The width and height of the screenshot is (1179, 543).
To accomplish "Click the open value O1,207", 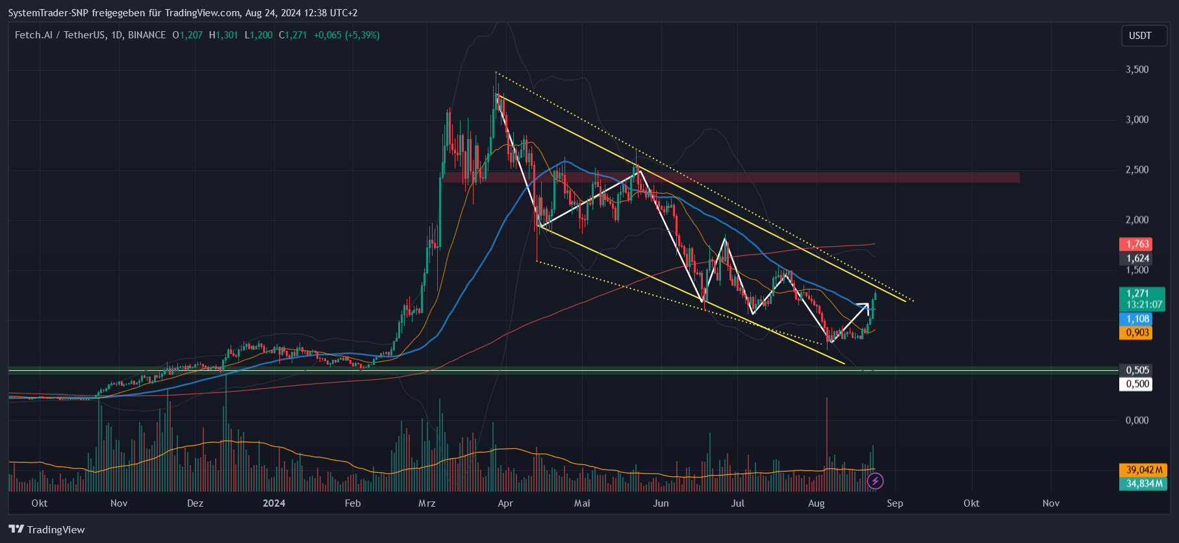I will 188,35.
